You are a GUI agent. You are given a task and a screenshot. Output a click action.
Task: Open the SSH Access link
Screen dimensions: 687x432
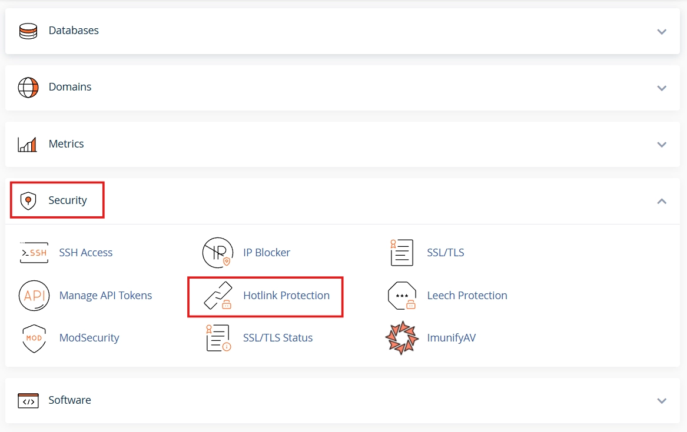tap(86, 253)
